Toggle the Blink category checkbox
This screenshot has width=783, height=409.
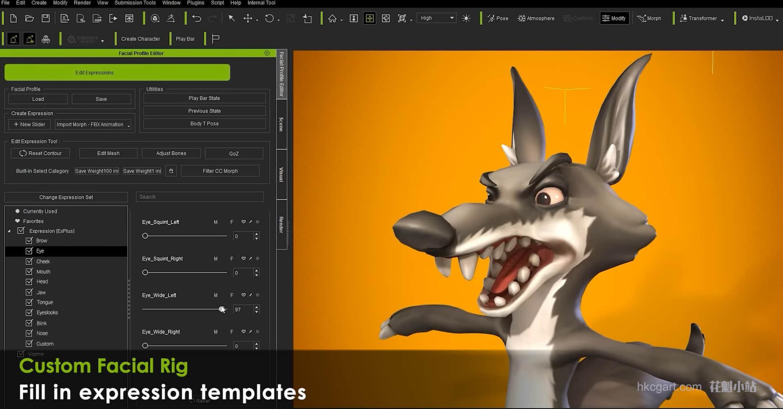click(x=29, y=323)
